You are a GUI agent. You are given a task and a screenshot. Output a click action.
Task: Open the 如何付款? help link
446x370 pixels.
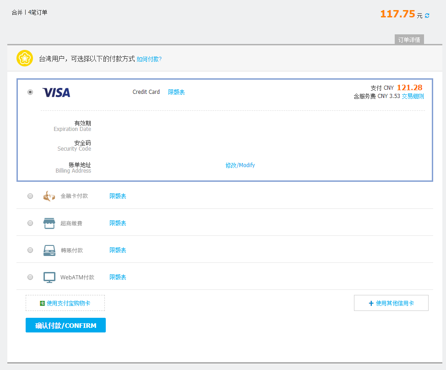(149, 59)
